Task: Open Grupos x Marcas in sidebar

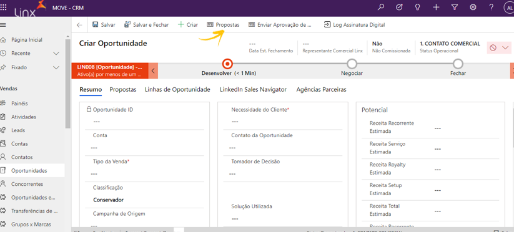Action: coord(32,225)
